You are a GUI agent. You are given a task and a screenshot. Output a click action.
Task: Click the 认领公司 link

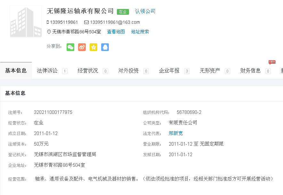145,11
